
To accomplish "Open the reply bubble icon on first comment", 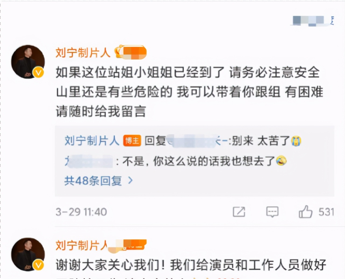I will coord(272,212).
